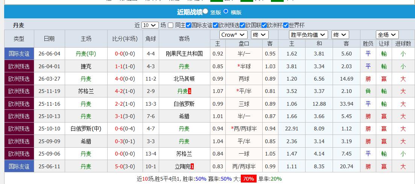
Task: Open the score 2-2(1-0)
Action: [x=125, y=104]
